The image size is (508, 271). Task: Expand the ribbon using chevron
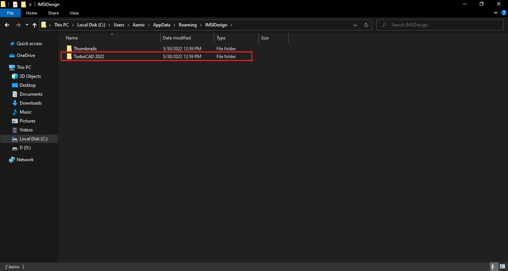point(495,13)
